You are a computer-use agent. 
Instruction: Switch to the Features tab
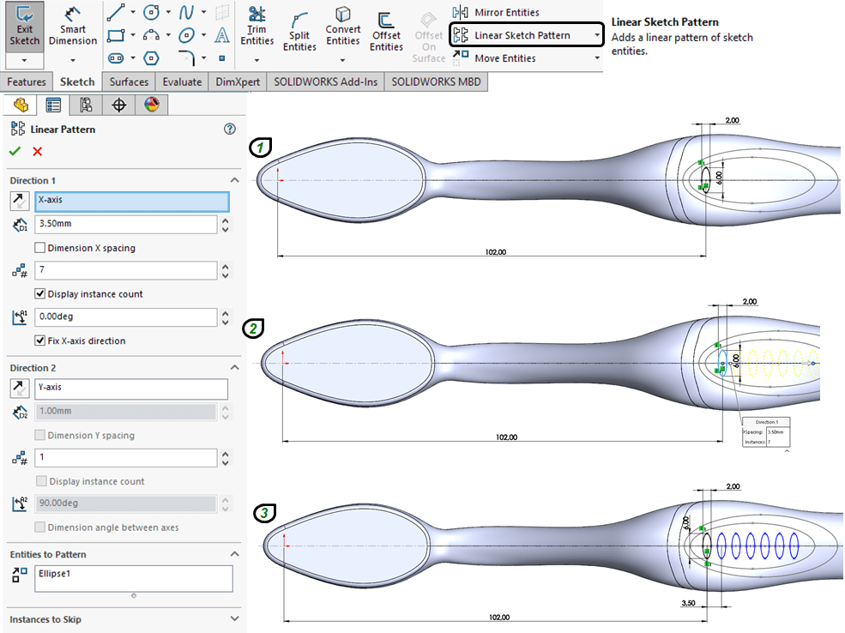pos(26,81)
